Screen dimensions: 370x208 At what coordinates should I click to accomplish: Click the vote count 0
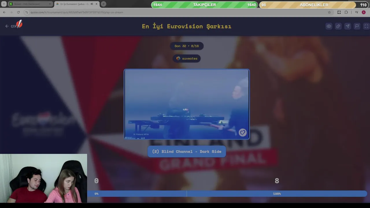[97, 181]
